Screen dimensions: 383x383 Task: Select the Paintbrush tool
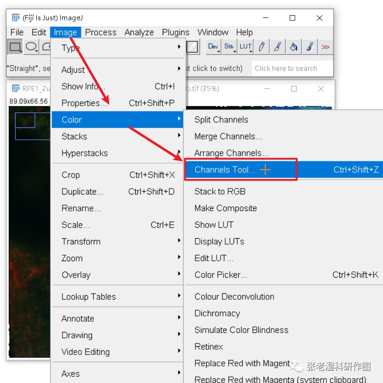pos(277,46)
